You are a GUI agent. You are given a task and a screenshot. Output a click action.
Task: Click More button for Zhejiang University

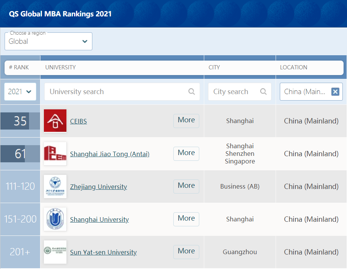click(x=186, y=186)
